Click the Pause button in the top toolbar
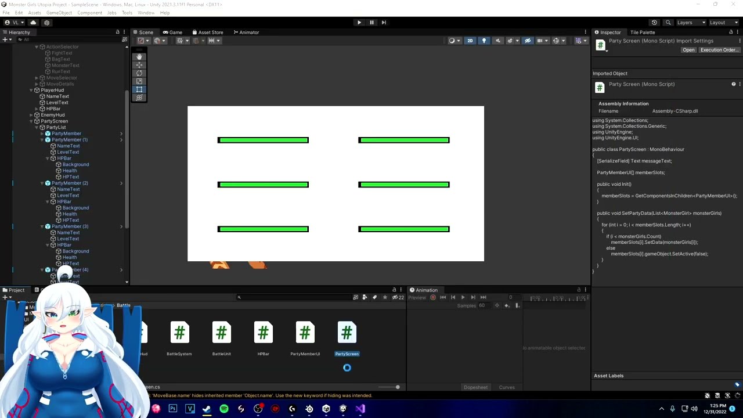743x418 pixels. click(x=371, y=23)
